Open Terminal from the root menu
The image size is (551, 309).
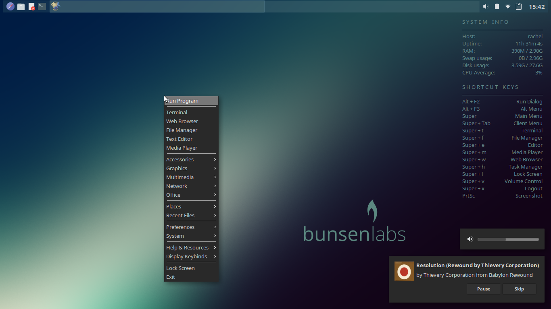click(x=191, y=112)
